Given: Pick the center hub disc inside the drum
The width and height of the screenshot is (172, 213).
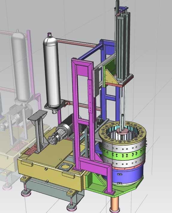Looking at the screenshot, I should tap(122, 131).
